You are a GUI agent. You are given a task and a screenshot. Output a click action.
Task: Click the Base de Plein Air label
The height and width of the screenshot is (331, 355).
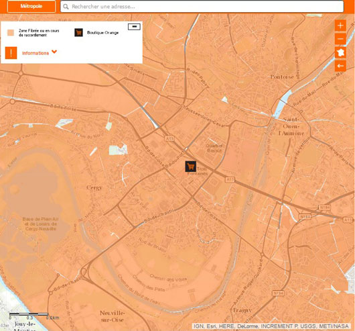pos(41,224)
